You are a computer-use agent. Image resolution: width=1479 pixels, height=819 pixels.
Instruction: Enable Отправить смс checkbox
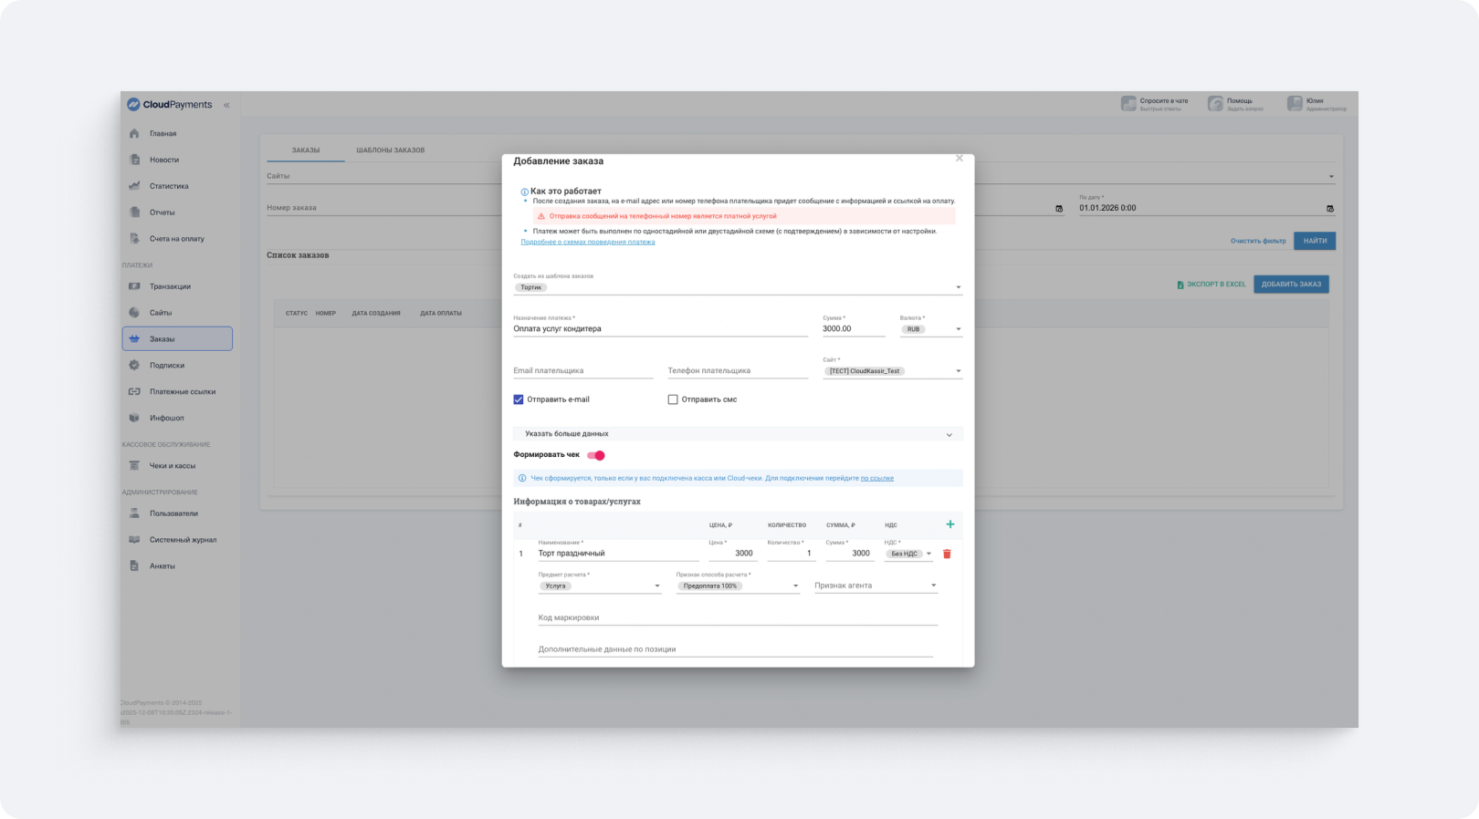point(673,399)
